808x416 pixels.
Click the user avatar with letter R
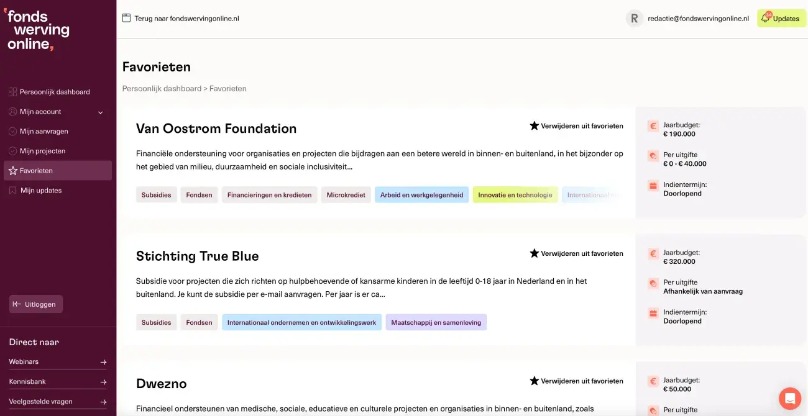tap(634, 19)
